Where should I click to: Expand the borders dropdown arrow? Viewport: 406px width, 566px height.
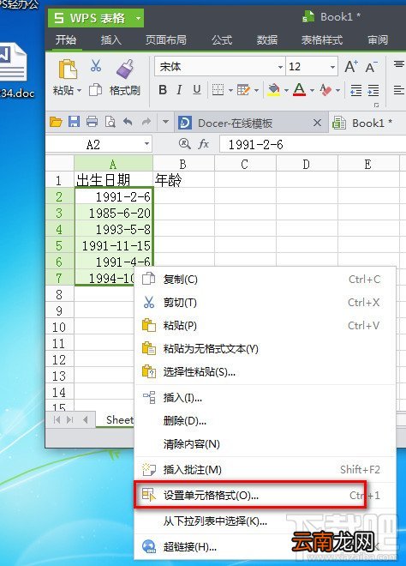[230, 90]
